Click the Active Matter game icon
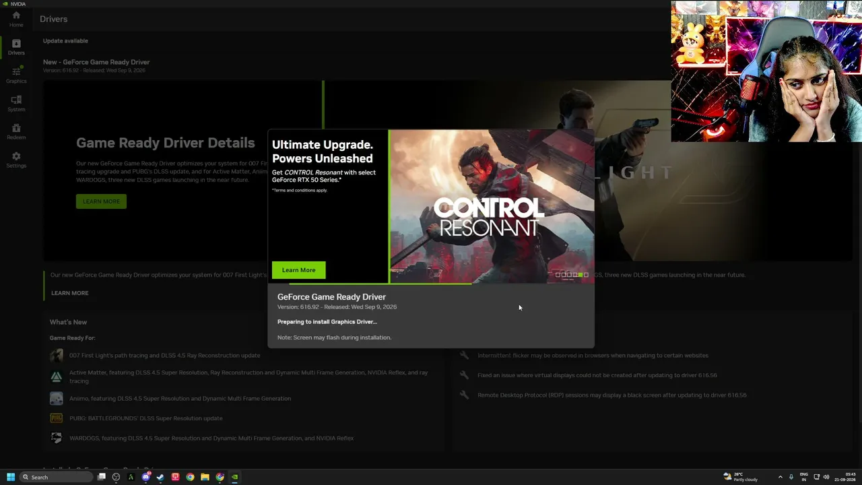The image size is (862, 485). pyautogui.click(x=57, y=377)
